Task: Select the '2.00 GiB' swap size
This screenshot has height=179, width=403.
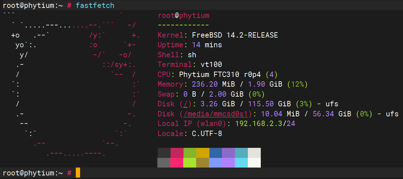Action: pos(226,94)
